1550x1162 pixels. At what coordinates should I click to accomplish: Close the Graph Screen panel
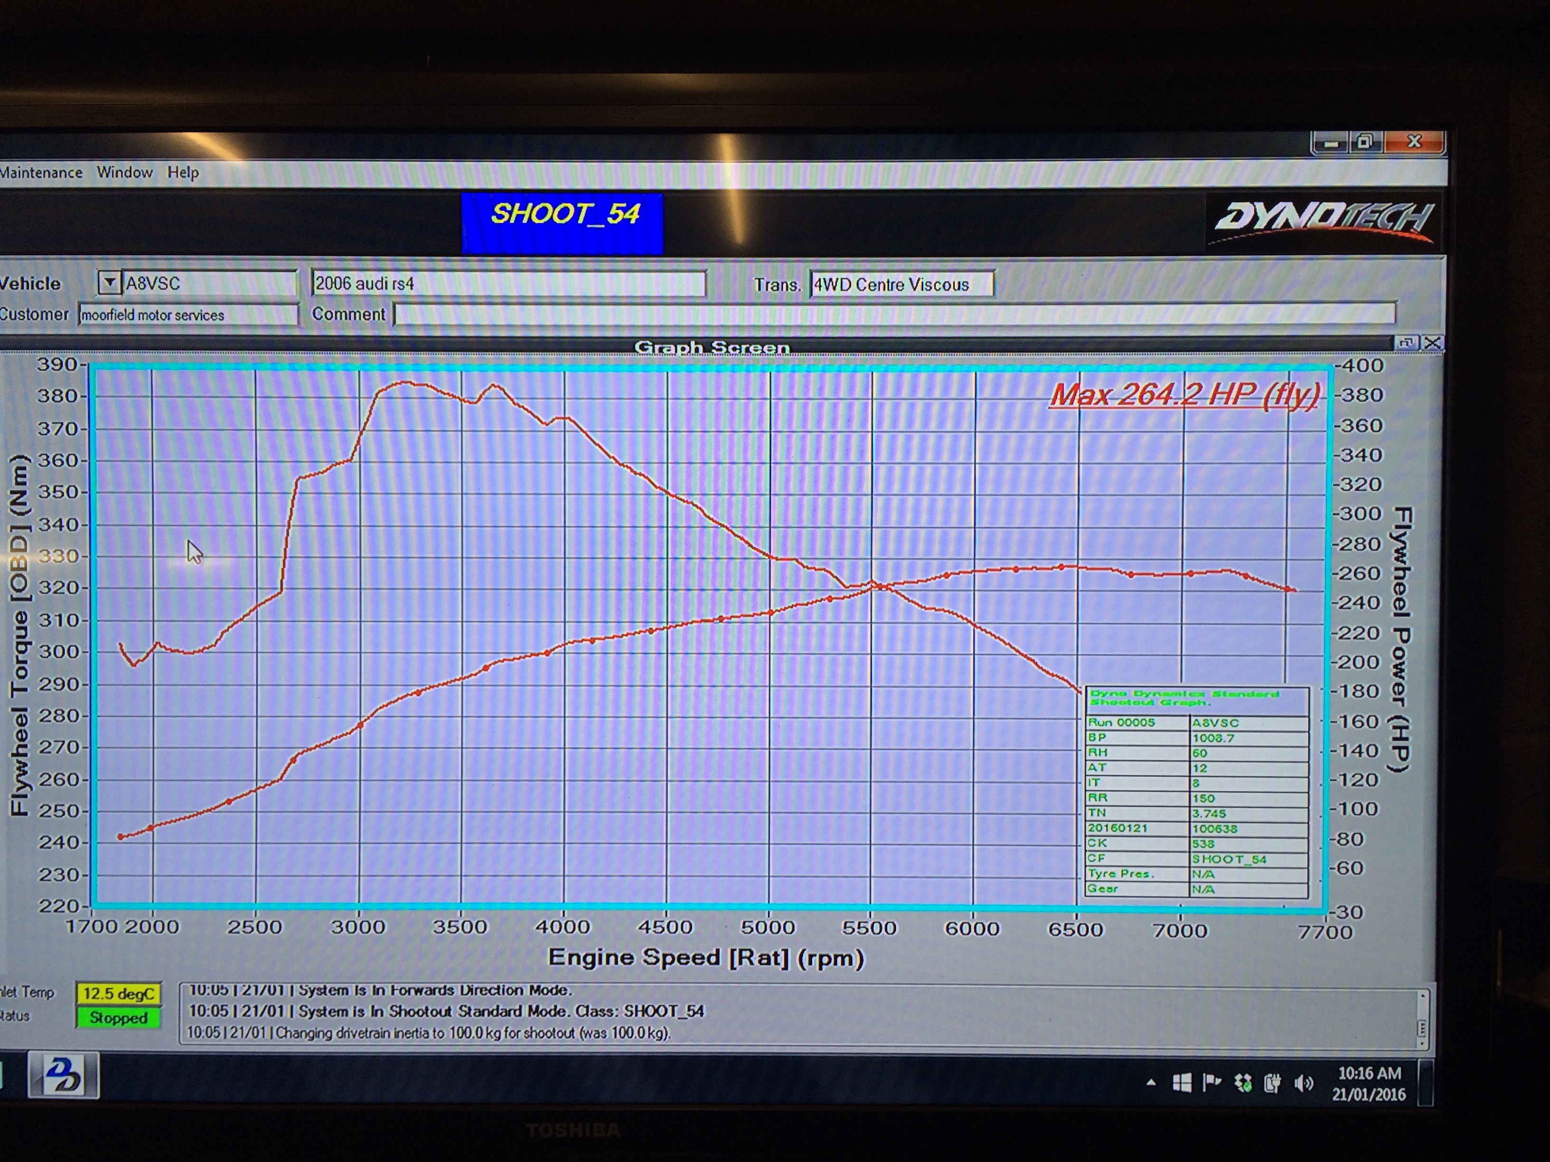tap(1432, 343)
